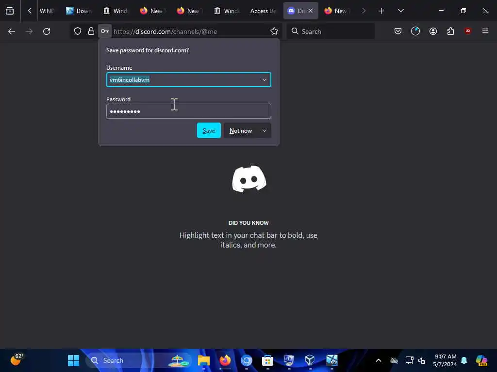Show site security info via padlock icon
497x372 pixels.
[91, 31]
